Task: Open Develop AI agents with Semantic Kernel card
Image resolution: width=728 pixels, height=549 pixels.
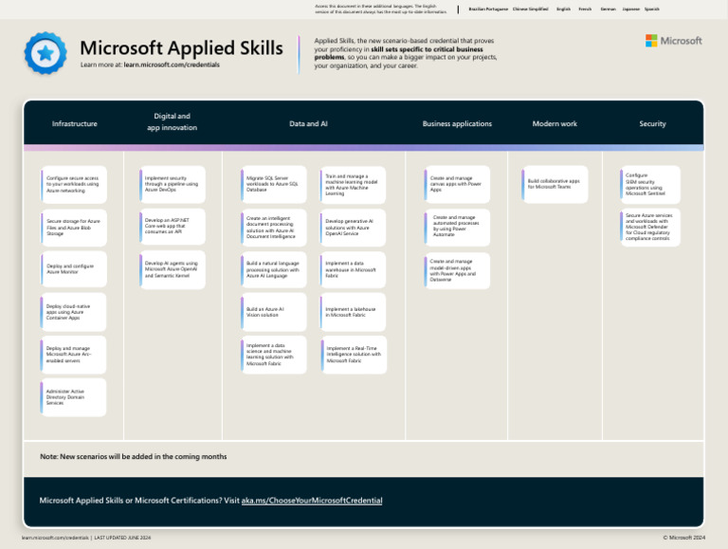Action: [x=173, y=269]
